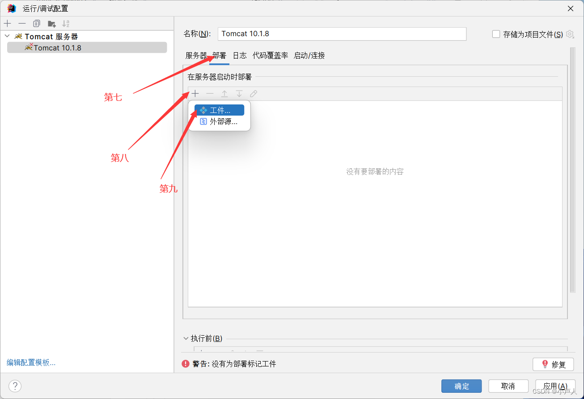584x399 pixels.
Task: Click the 应用(A) button
Action: tap(555, 386)
